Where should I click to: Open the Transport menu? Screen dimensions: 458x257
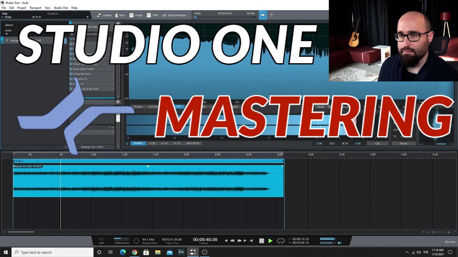35,8
